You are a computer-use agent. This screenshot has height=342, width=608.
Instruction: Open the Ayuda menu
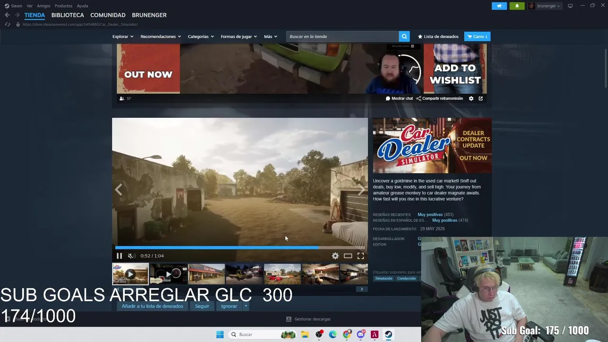click(82, 6)
